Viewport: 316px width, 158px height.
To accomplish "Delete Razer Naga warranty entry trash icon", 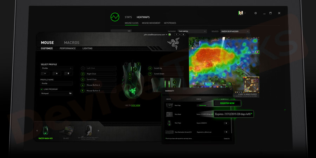I will click(x=226, y=123).
